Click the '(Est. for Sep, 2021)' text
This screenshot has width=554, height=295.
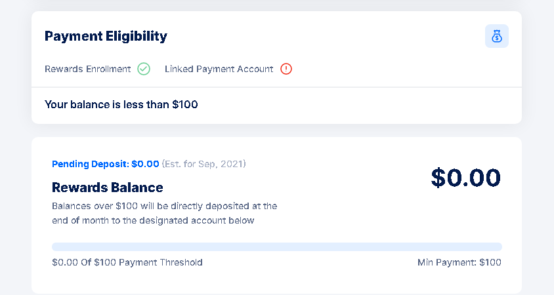(x=204, y=164)
